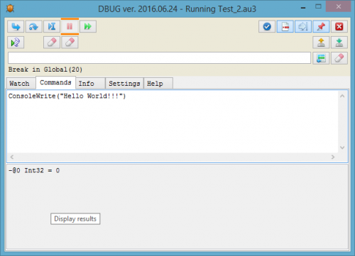The image size is (355, 256).
Task: Click the orange up-arrow drive icon
Action: (321, 43)
